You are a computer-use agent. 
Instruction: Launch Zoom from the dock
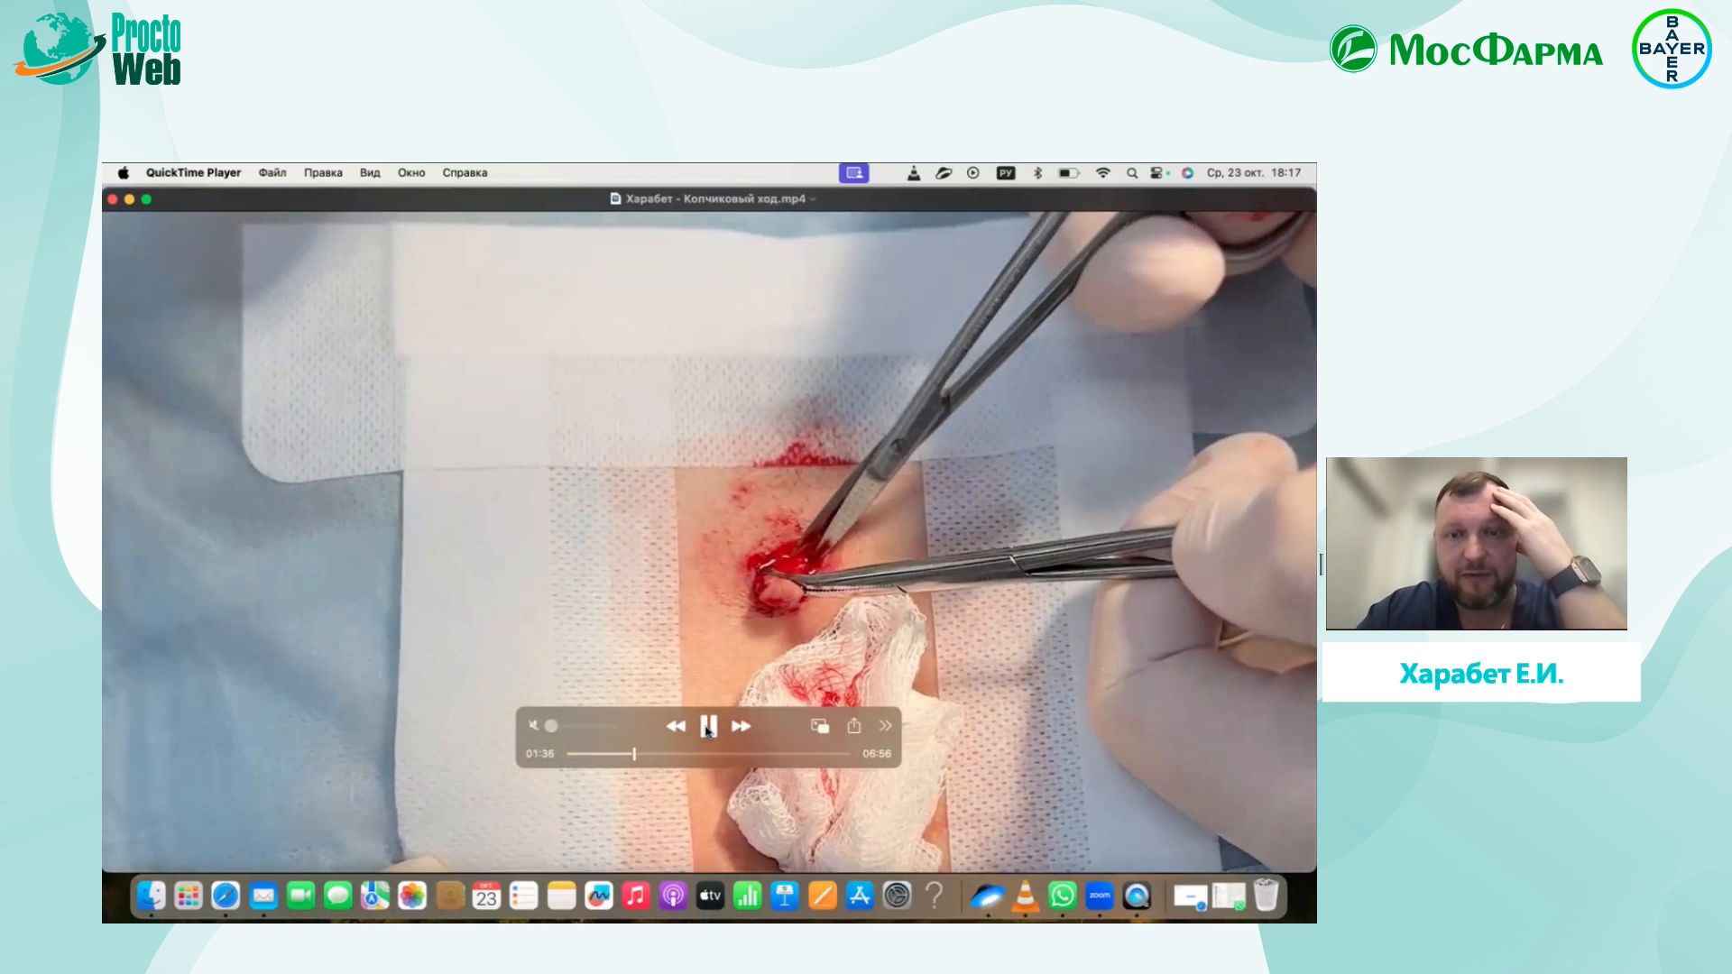pos(1100,896)
